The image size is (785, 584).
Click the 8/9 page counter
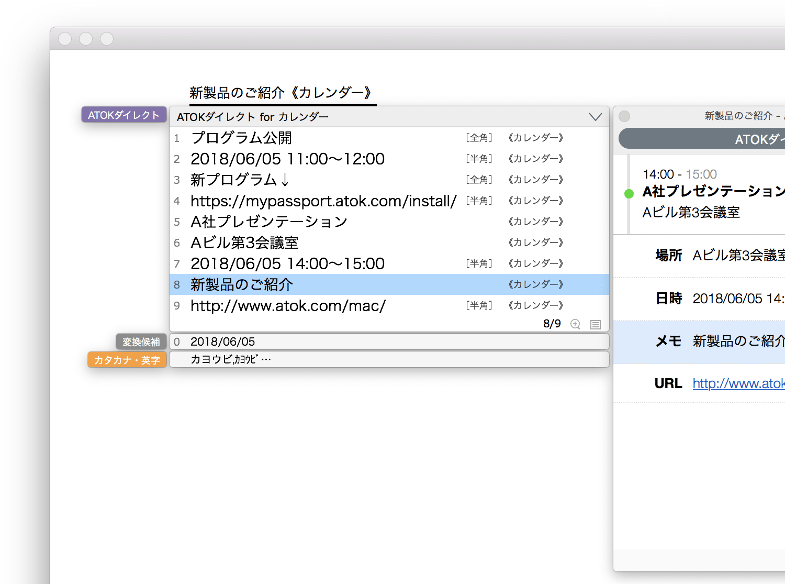[x=552, y=324]
